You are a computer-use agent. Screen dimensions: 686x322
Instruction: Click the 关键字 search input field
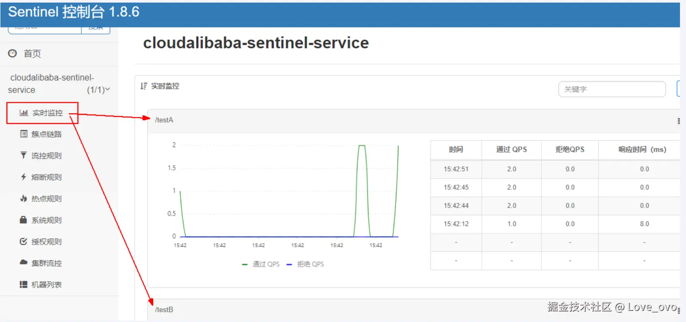(x=612, y=89)
